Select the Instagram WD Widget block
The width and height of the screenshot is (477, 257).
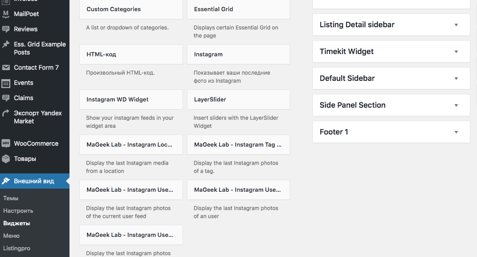point(131,100)
